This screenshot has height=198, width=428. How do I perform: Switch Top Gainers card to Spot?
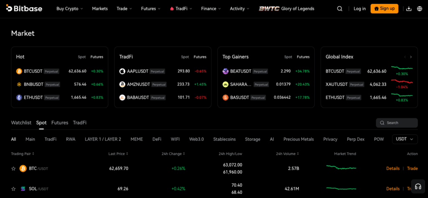click(x=288, y=57)
